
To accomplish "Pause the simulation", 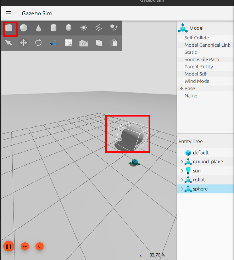I will [x=9, y=247].
